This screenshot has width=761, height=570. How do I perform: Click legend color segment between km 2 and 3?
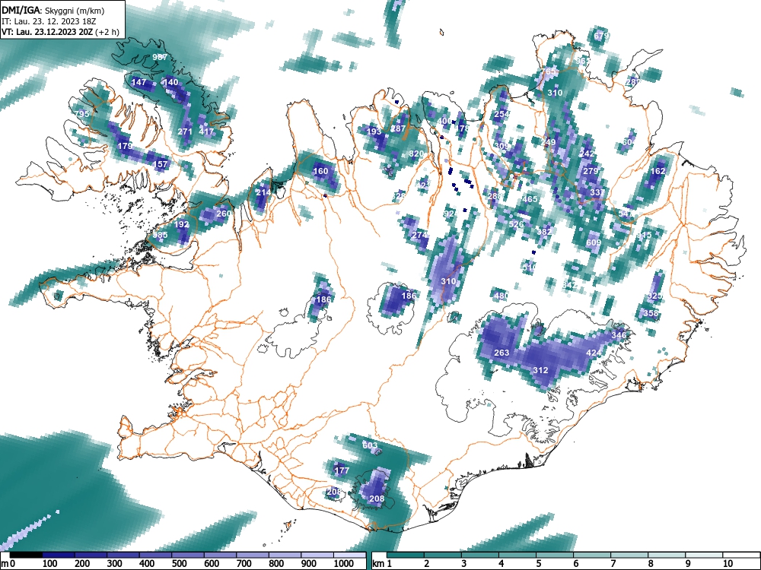point(443,556)
